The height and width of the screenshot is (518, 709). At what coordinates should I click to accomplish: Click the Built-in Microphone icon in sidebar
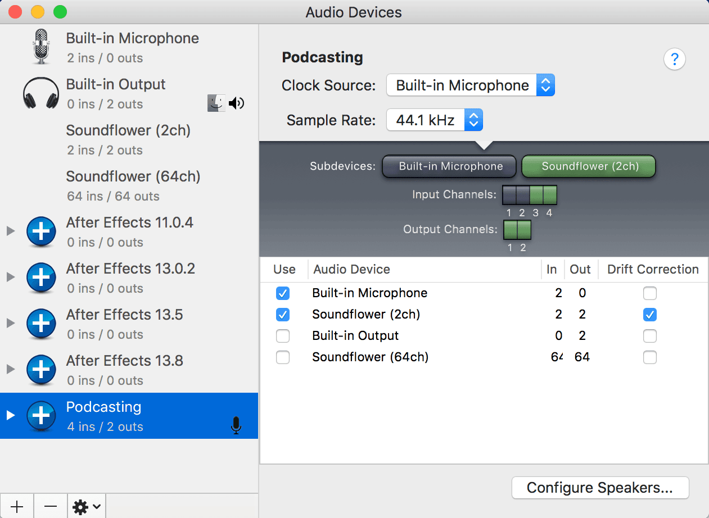tap(41, 47)
